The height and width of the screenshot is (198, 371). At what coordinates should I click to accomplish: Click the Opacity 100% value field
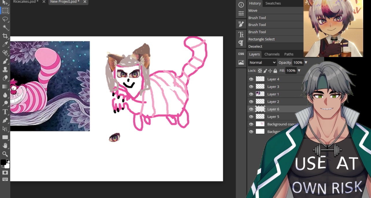[x=298, y=63]
